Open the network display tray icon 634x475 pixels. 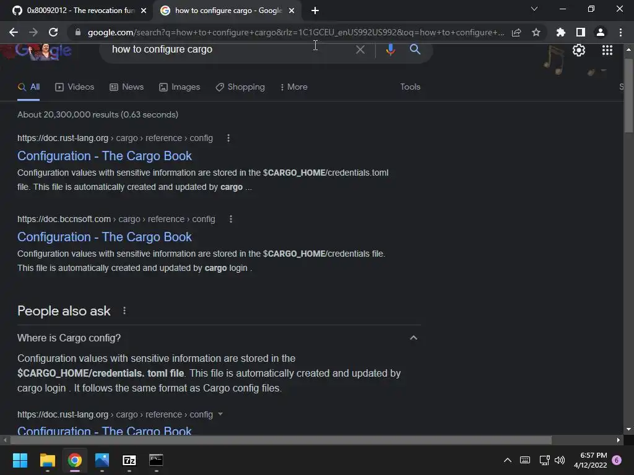[544, 460]
